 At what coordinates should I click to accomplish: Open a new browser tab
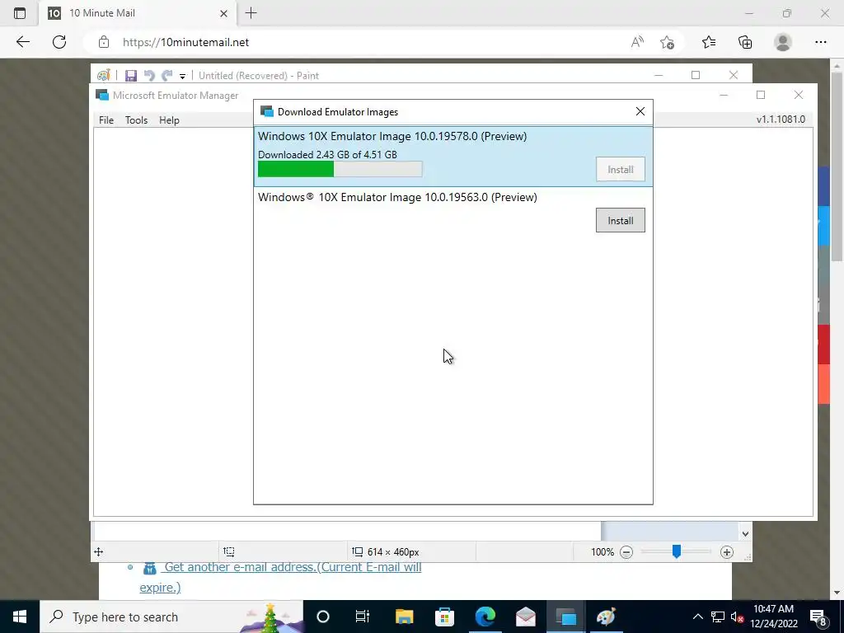click(251, 13)
